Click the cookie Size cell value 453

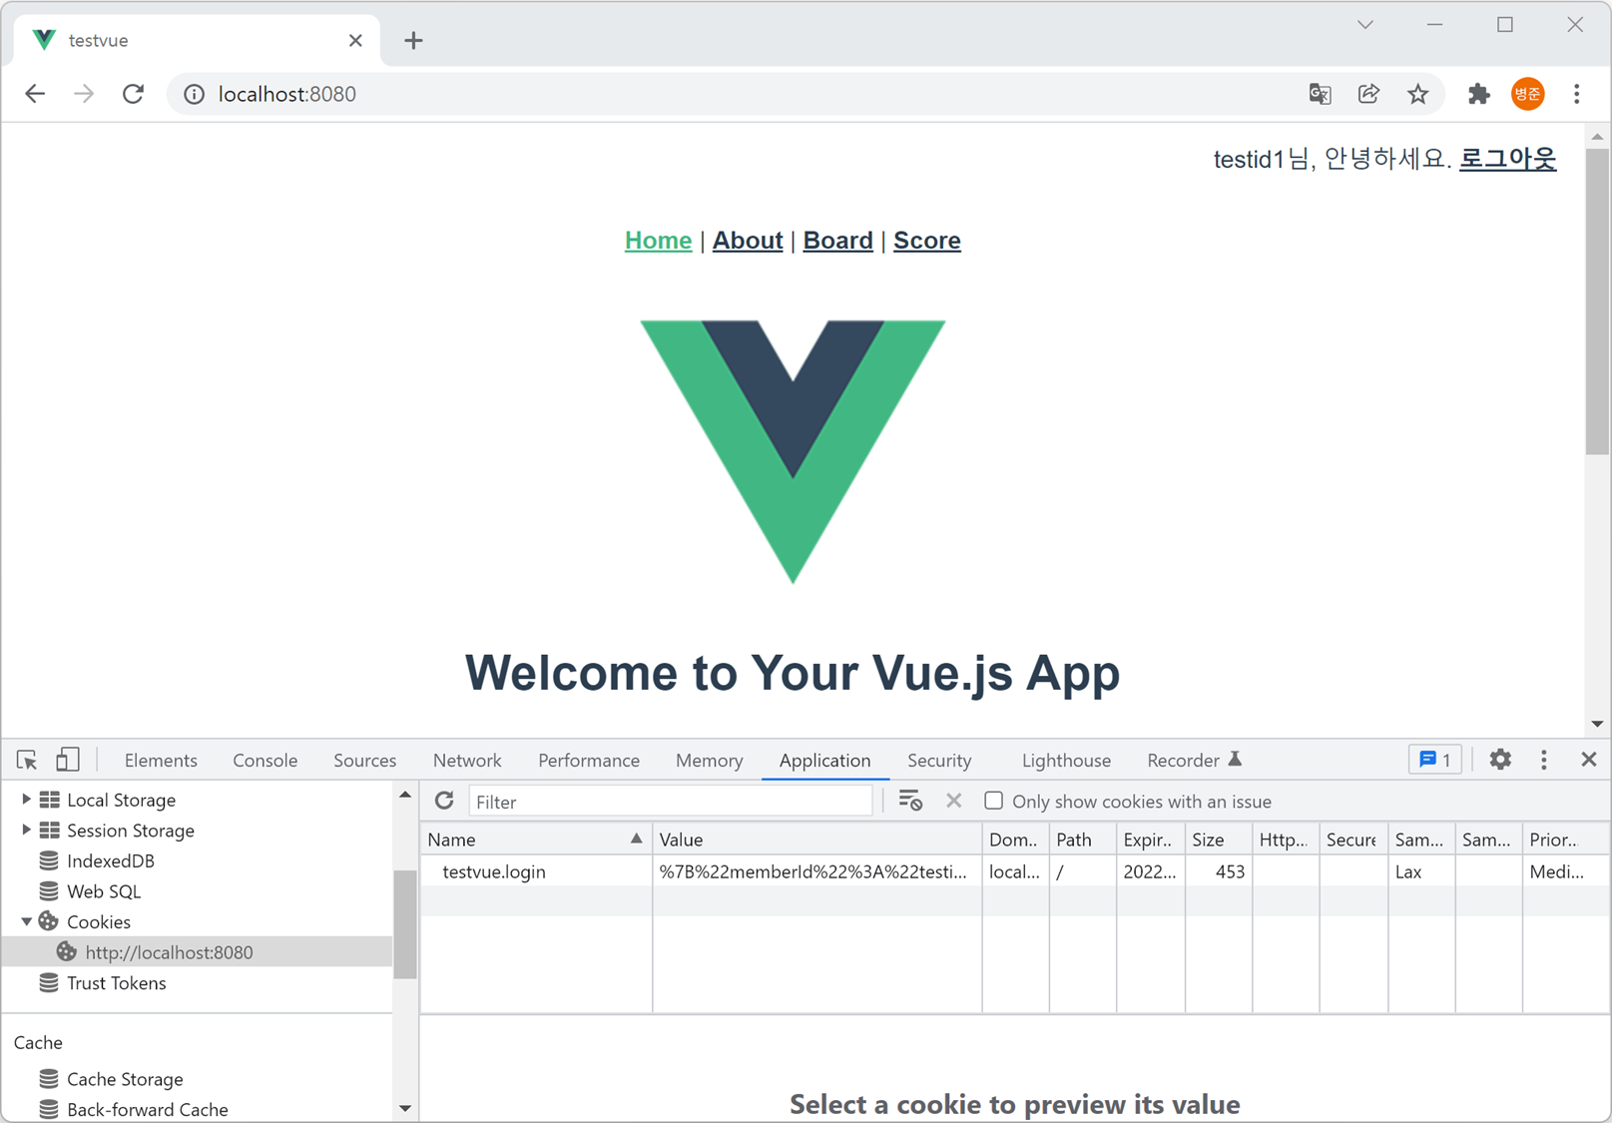pyautogui.click(x=1218, y=871)
